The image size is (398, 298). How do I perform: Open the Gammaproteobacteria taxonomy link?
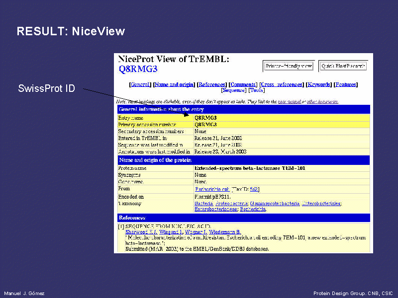click(275, 204)
